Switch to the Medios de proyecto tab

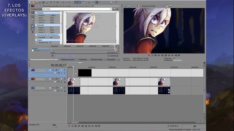coord(68,60)
